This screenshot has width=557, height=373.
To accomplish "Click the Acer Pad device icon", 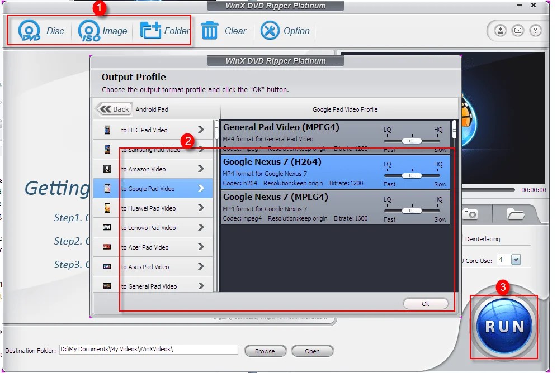I will point(107,247).
